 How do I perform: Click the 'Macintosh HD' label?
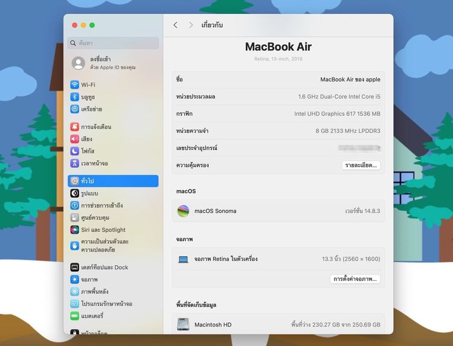[x=213, y=325]
